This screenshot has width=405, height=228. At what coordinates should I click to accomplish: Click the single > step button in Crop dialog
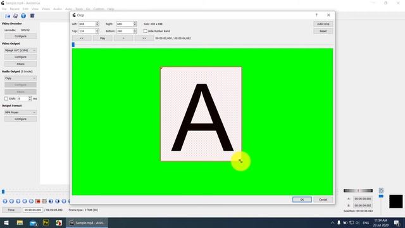tap(123, 38)
